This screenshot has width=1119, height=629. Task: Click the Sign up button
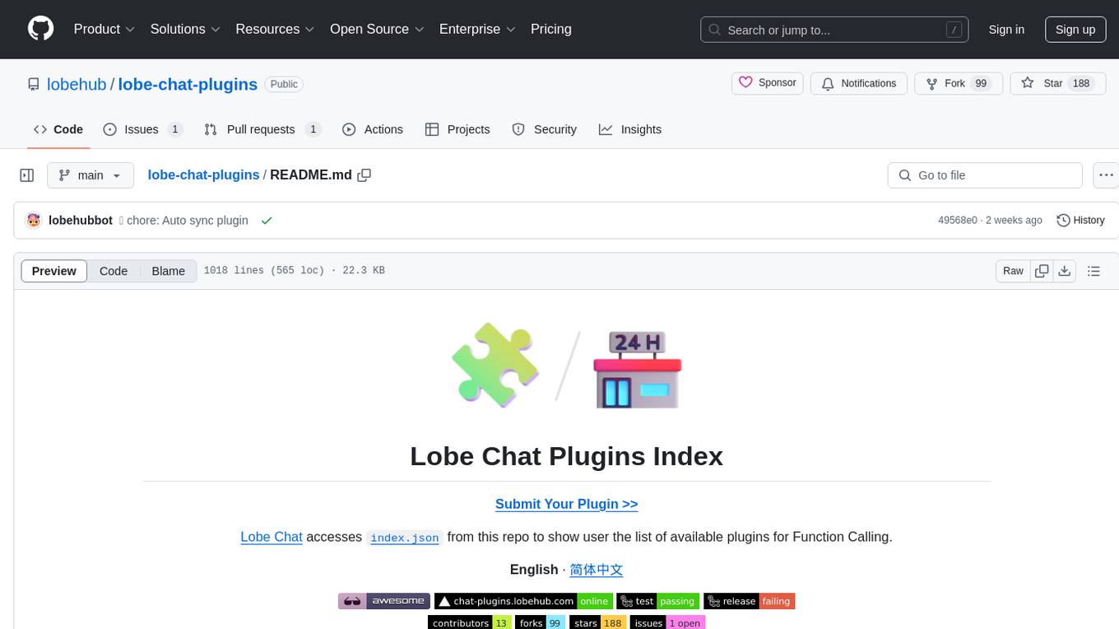click(1075, 30)
